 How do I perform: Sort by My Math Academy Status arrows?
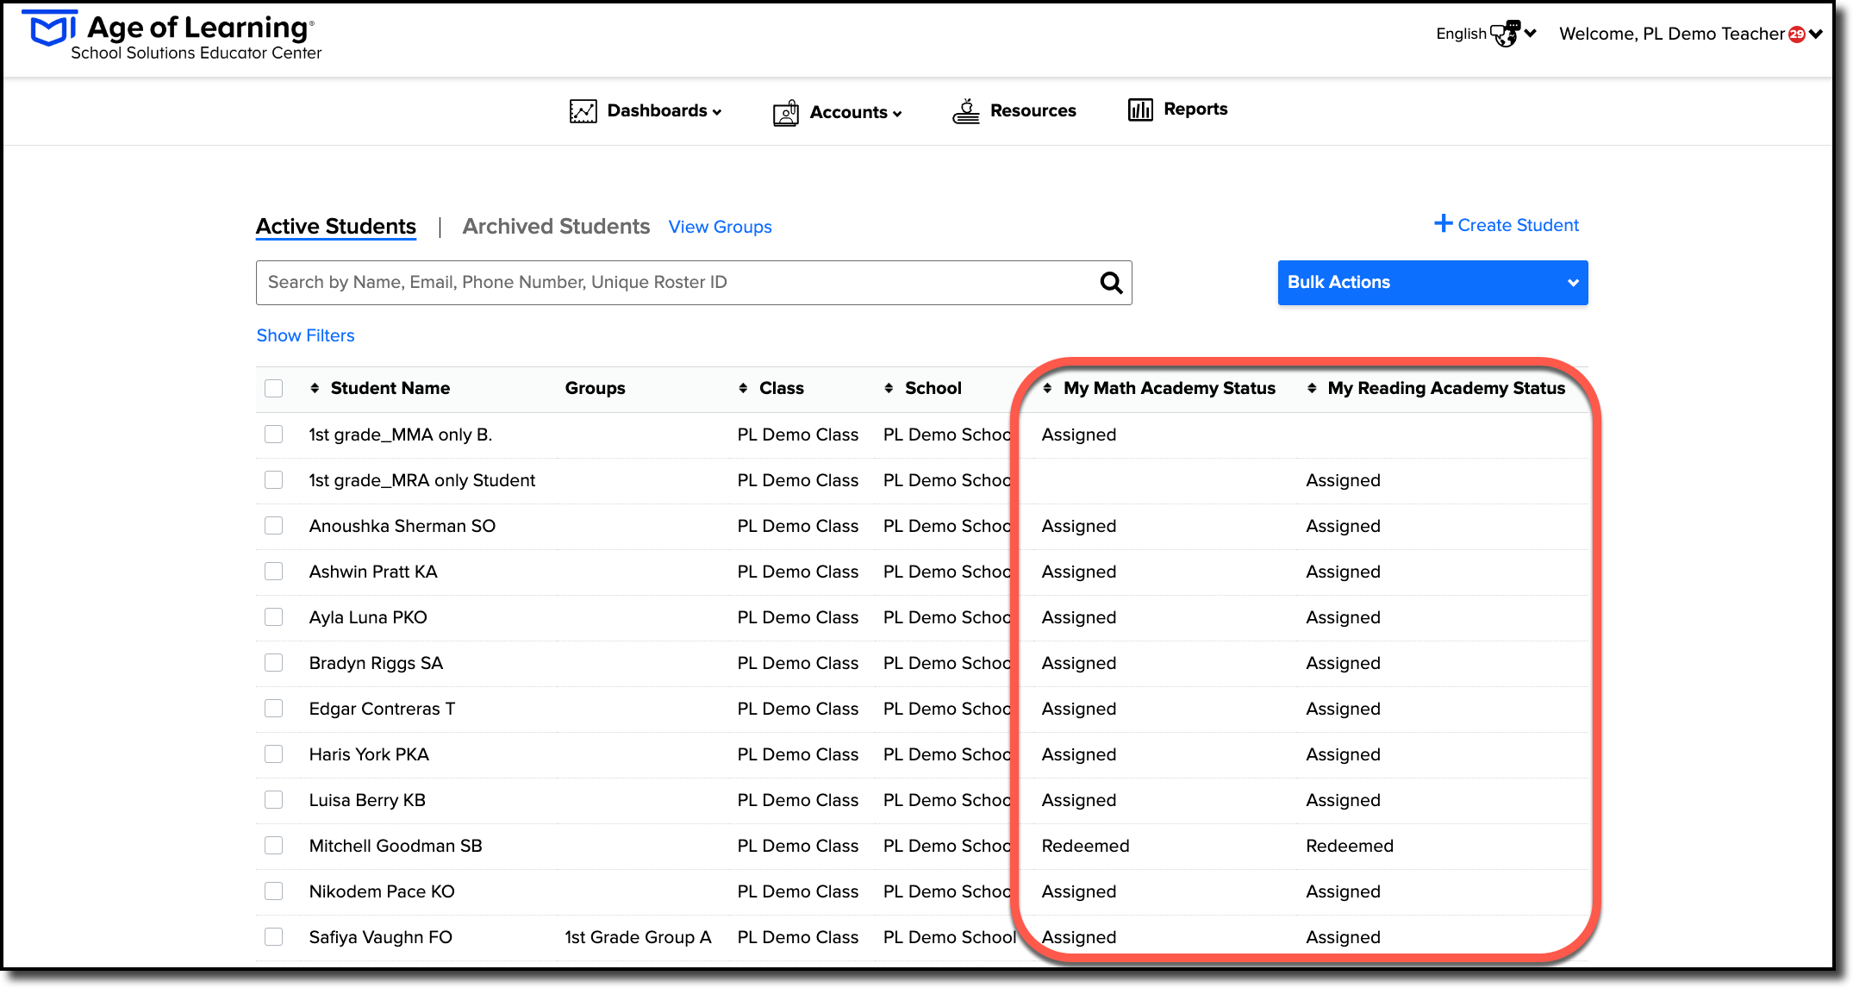pyautogui.click(x=1047, y=389)
